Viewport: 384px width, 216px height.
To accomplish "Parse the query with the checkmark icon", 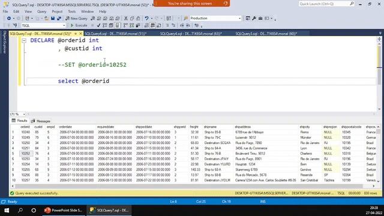I will click(x=98, y=25).
